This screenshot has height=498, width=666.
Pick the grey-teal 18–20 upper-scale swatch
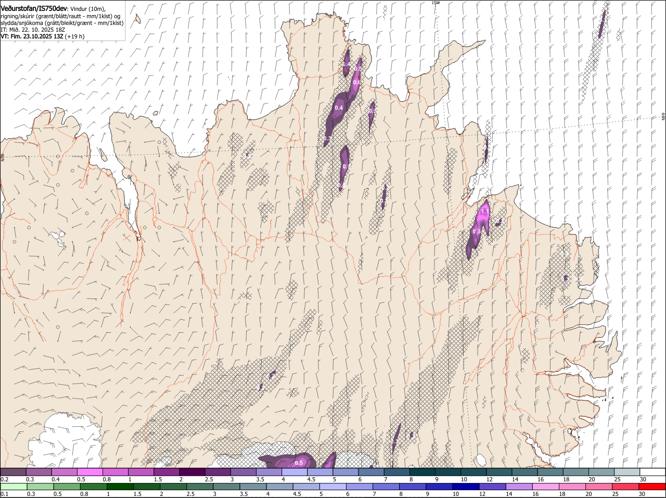point(576,472)
